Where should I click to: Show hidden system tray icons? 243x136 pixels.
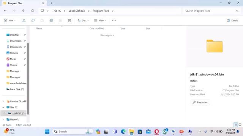point(199,131)
